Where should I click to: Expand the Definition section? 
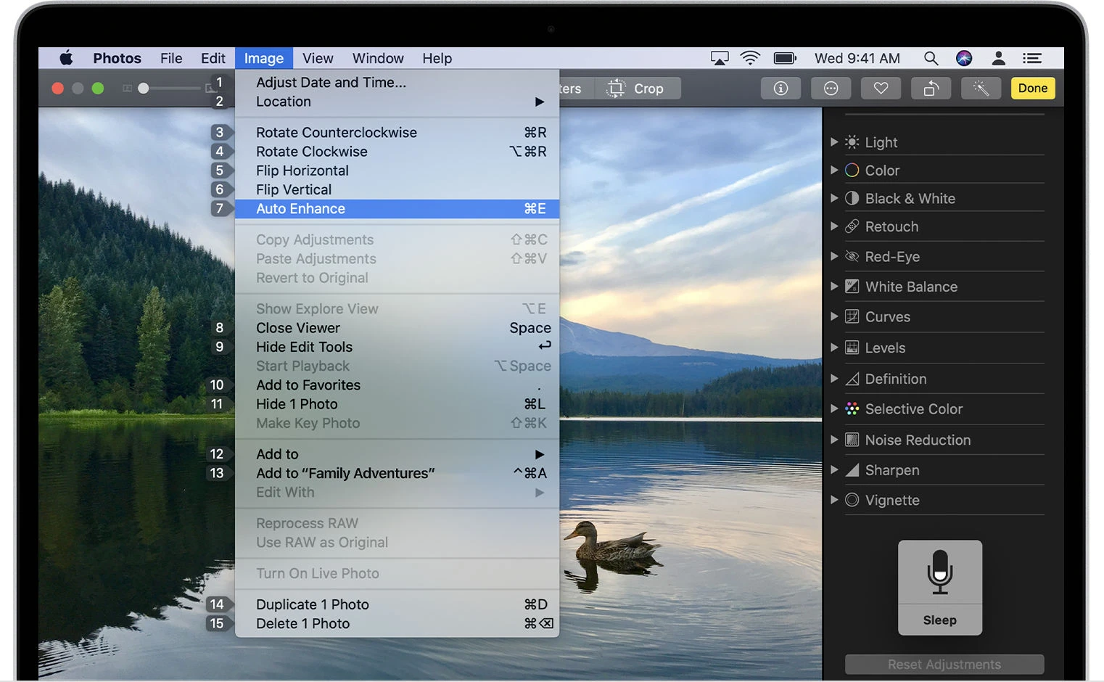(834, 379)
